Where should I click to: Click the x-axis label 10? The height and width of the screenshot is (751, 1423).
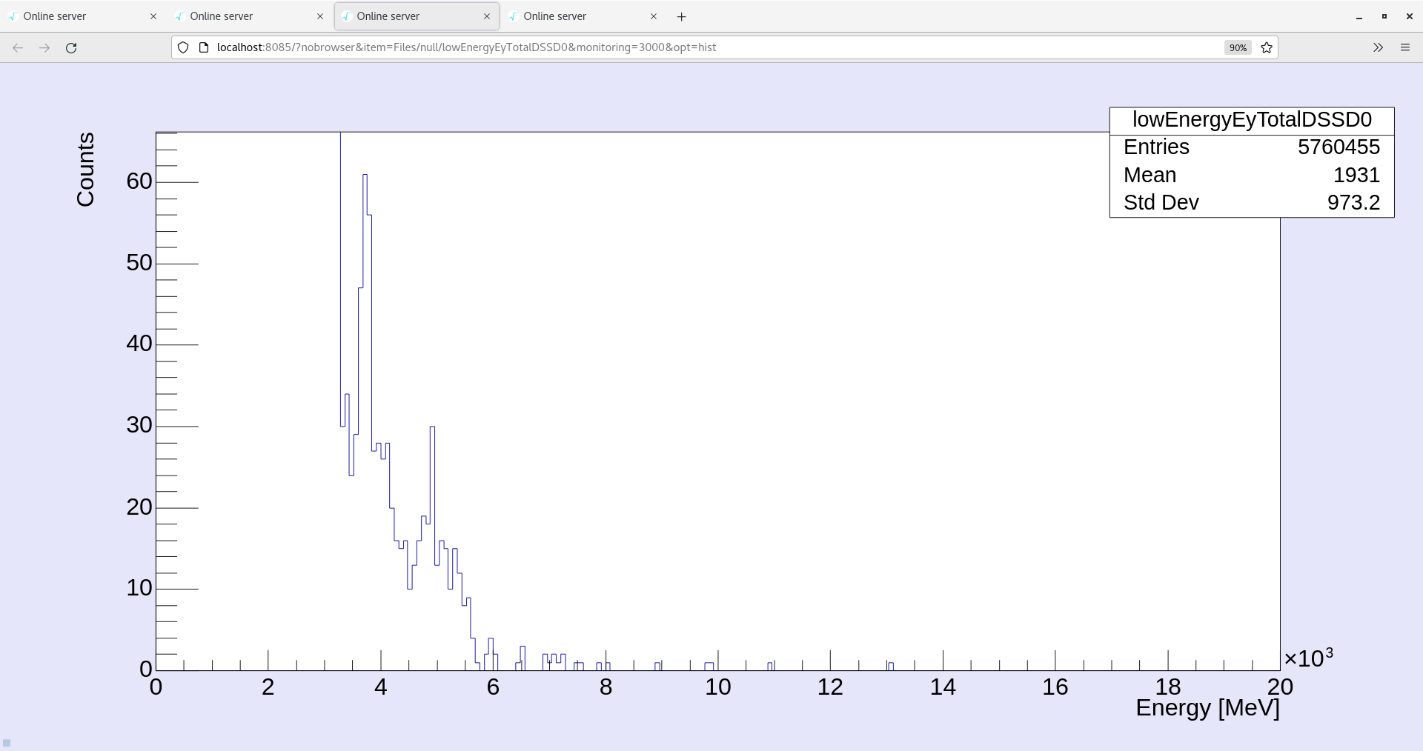click(x=717, y=687)
